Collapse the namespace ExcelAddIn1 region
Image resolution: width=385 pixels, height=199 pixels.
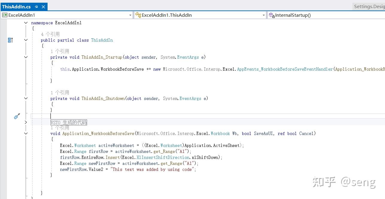coord(26,22)
